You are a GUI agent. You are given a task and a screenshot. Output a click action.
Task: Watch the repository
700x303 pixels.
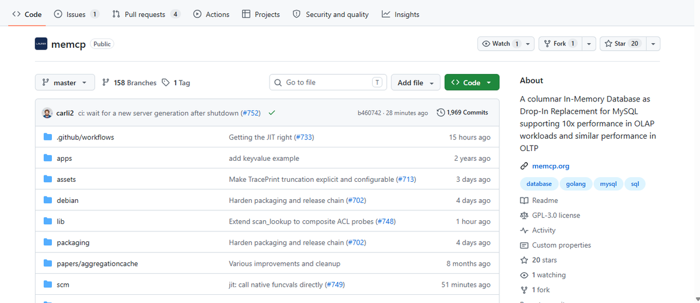click(x=499, y=44)
